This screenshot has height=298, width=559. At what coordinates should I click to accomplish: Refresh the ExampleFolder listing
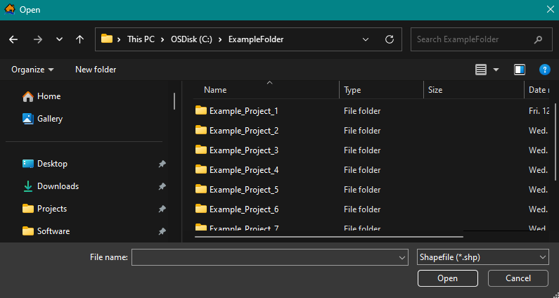(389, 39)
